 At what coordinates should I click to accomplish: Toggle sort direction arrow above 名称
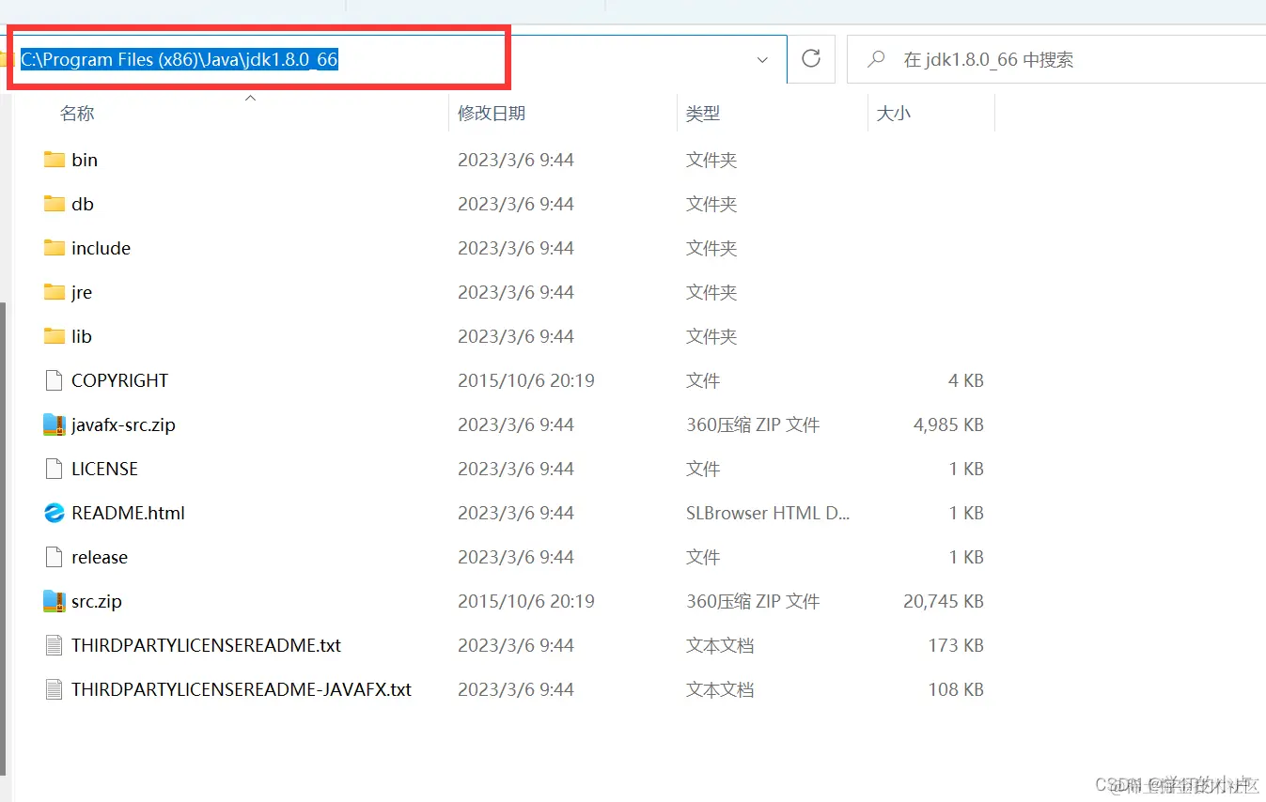tap(250, 98)
